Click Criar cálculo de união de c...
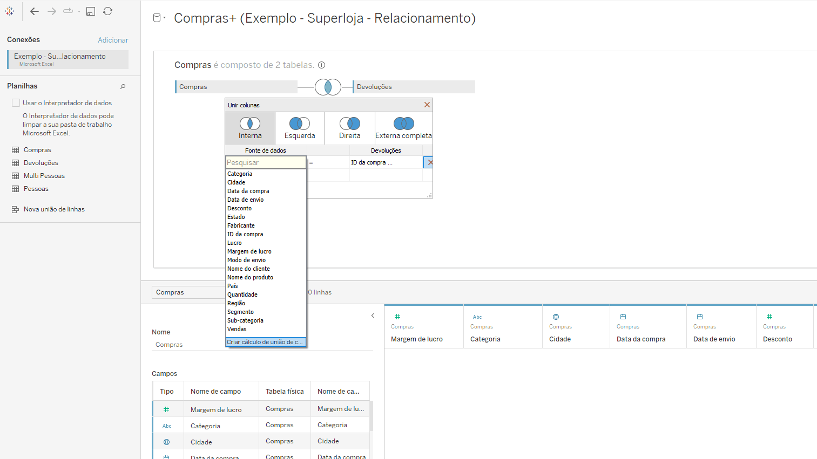 (266, 342)
